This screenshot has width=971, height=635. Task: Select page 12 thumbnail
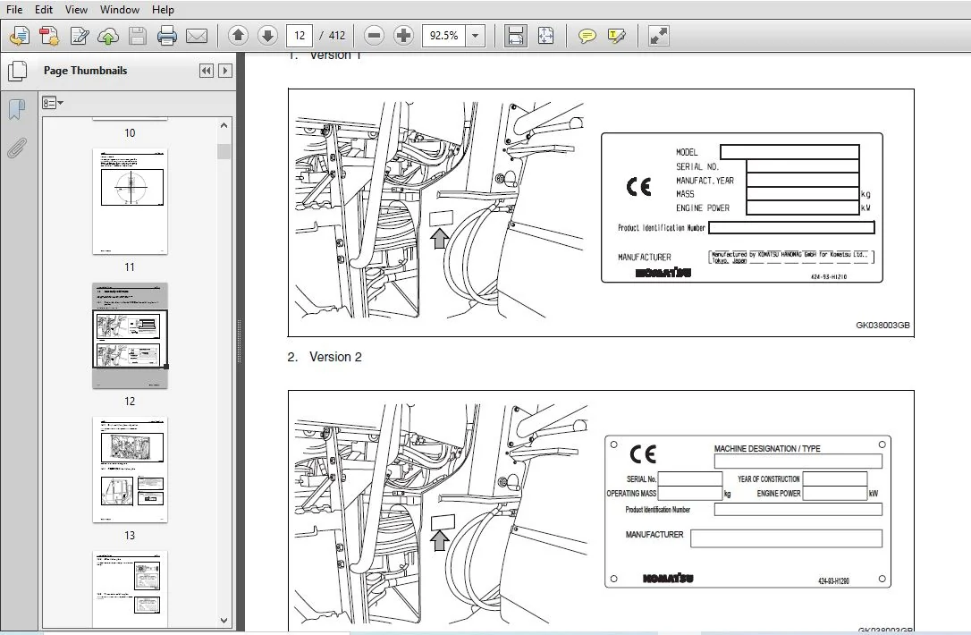pyautogui.click(x=130, y=335)
